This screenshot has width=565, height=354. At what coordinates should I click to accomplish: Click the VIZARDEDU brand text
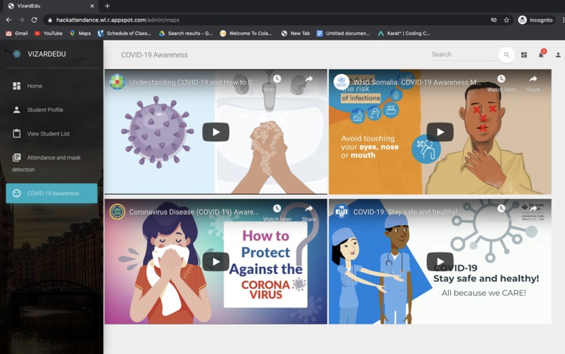click(x=47, y=54)
